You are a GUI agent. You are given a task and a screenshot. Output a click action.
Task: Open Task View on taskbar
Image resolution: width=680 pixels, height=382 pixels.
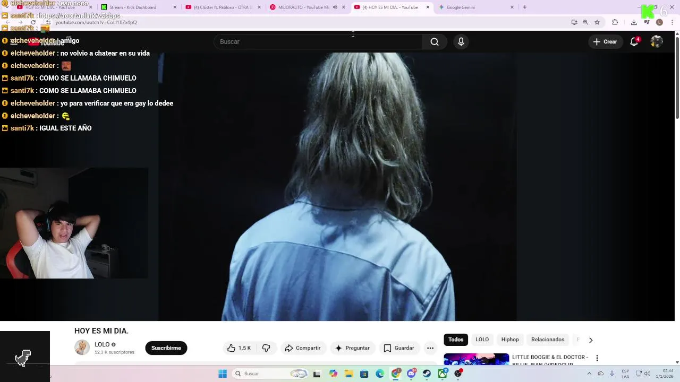[x=317, y=374]
